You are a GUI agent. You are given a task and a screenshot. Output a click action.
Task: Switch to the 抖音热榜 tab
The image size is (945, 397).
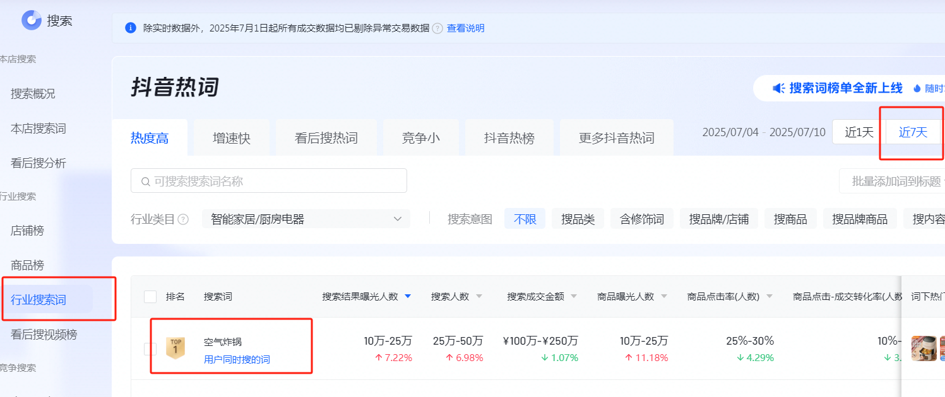point(509,138)
